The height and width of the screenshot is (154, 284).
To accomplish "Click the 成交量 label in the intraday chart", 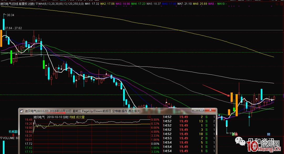I will tap(80, 117).
